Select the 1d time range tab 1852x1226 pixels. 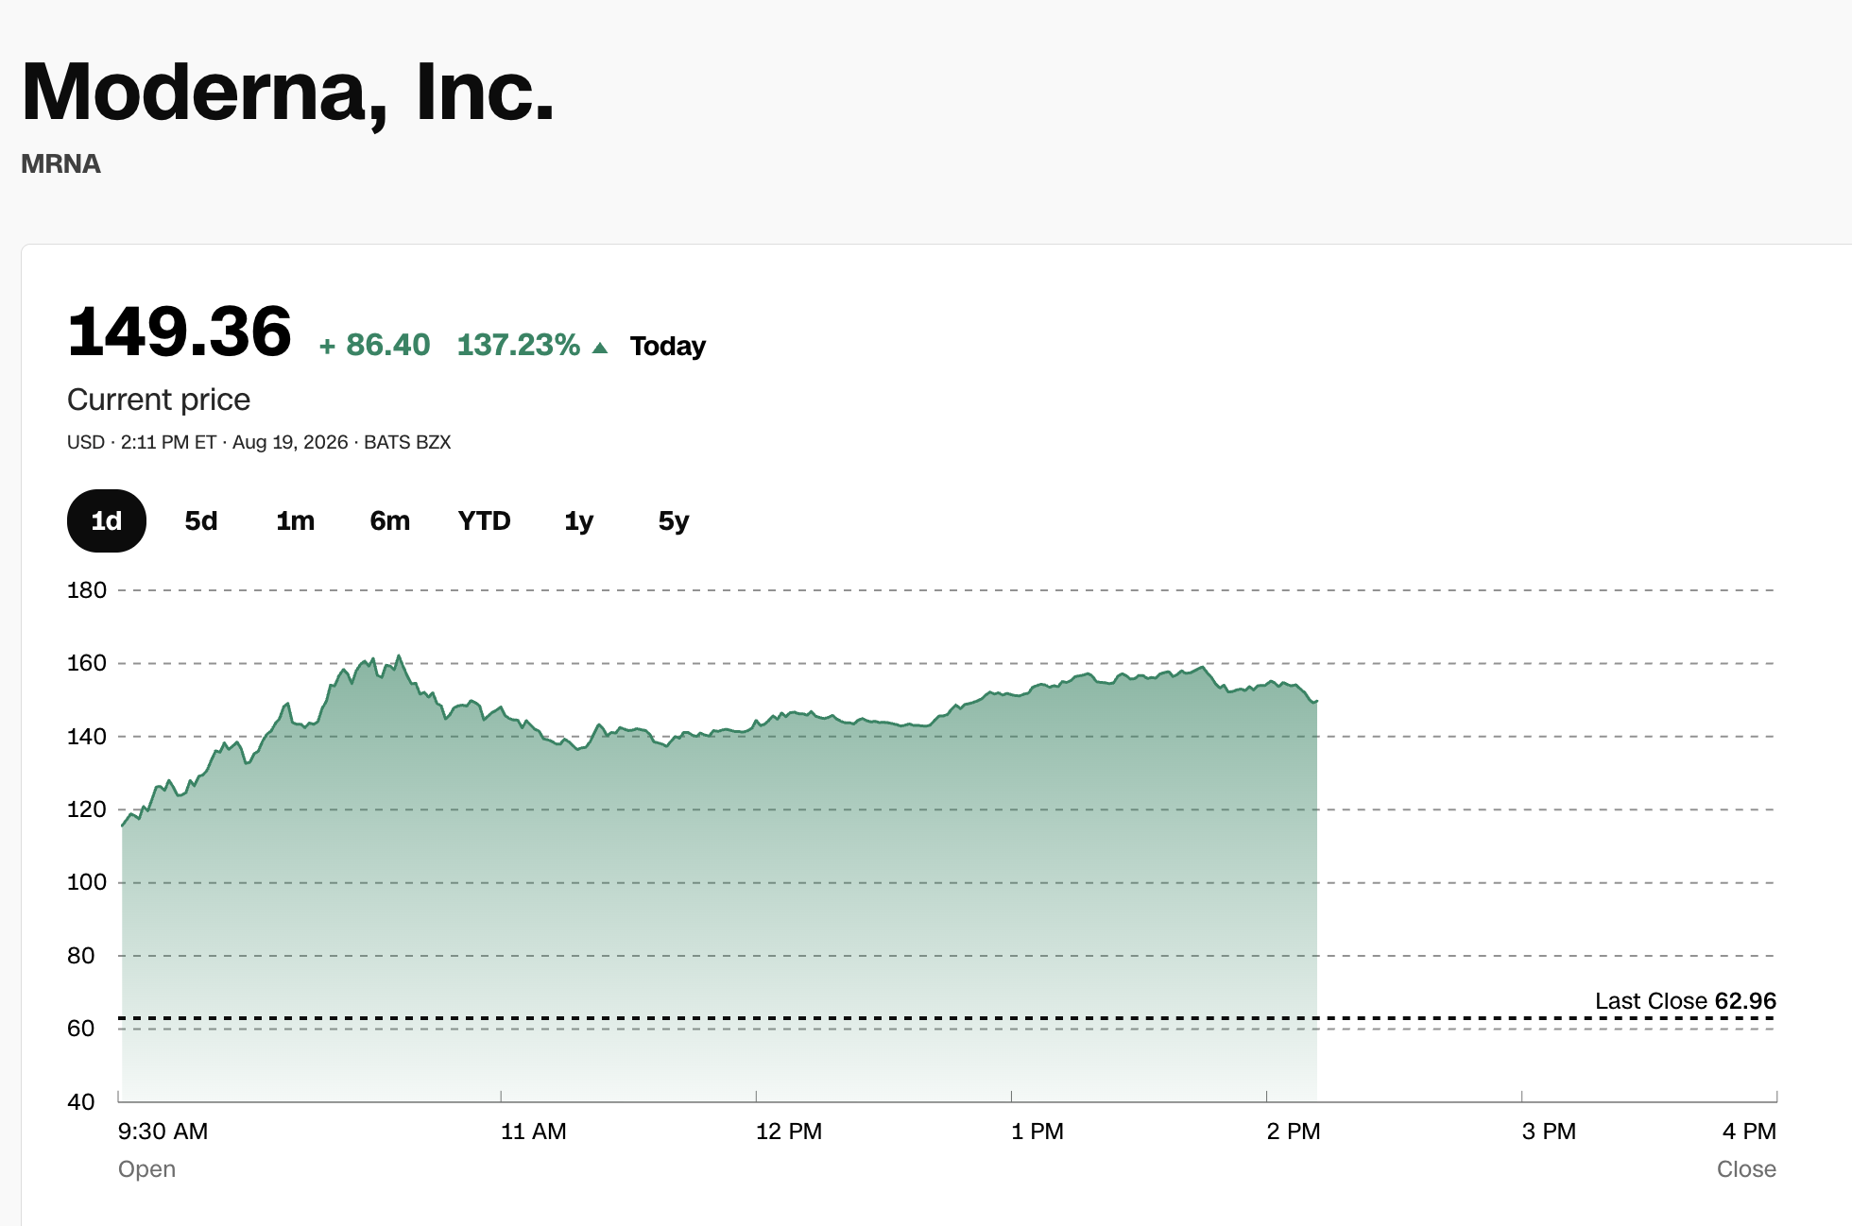click(x=107, y=520)
